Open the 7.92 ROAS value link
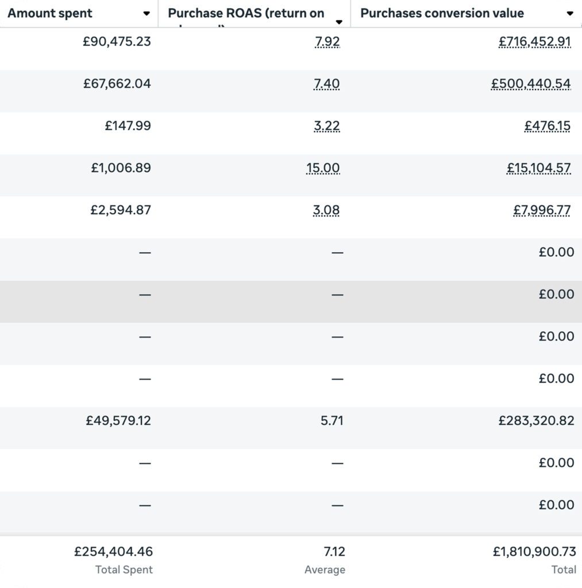The height and width of the screenshot is (588, 582). tap(327, 41)
